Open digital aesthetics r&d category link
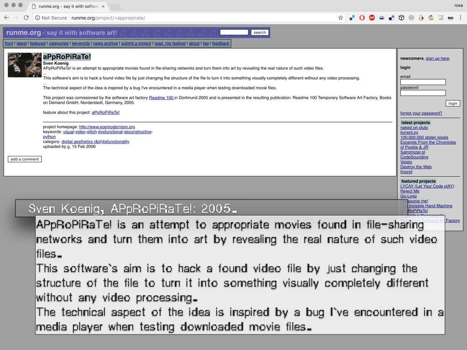The height and width of the screenshot is (350, 467). [x=81, y=142]
